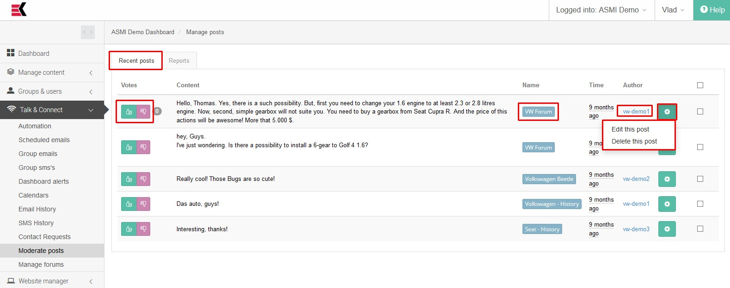Downvote the 'Really cool! Those Bugs' post
730x288 pixels.
[x=143, y=179]
